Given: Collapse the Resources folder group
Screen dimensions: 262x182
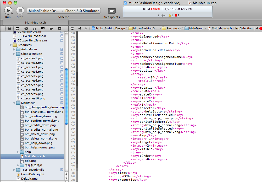Looking at the screenshot, I should click(x=11, y=45).
